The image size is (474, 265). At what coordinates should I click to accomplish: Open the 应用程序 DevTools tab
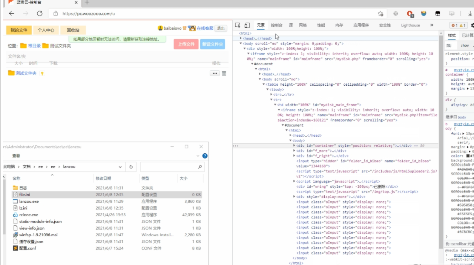tap(361, 25)
